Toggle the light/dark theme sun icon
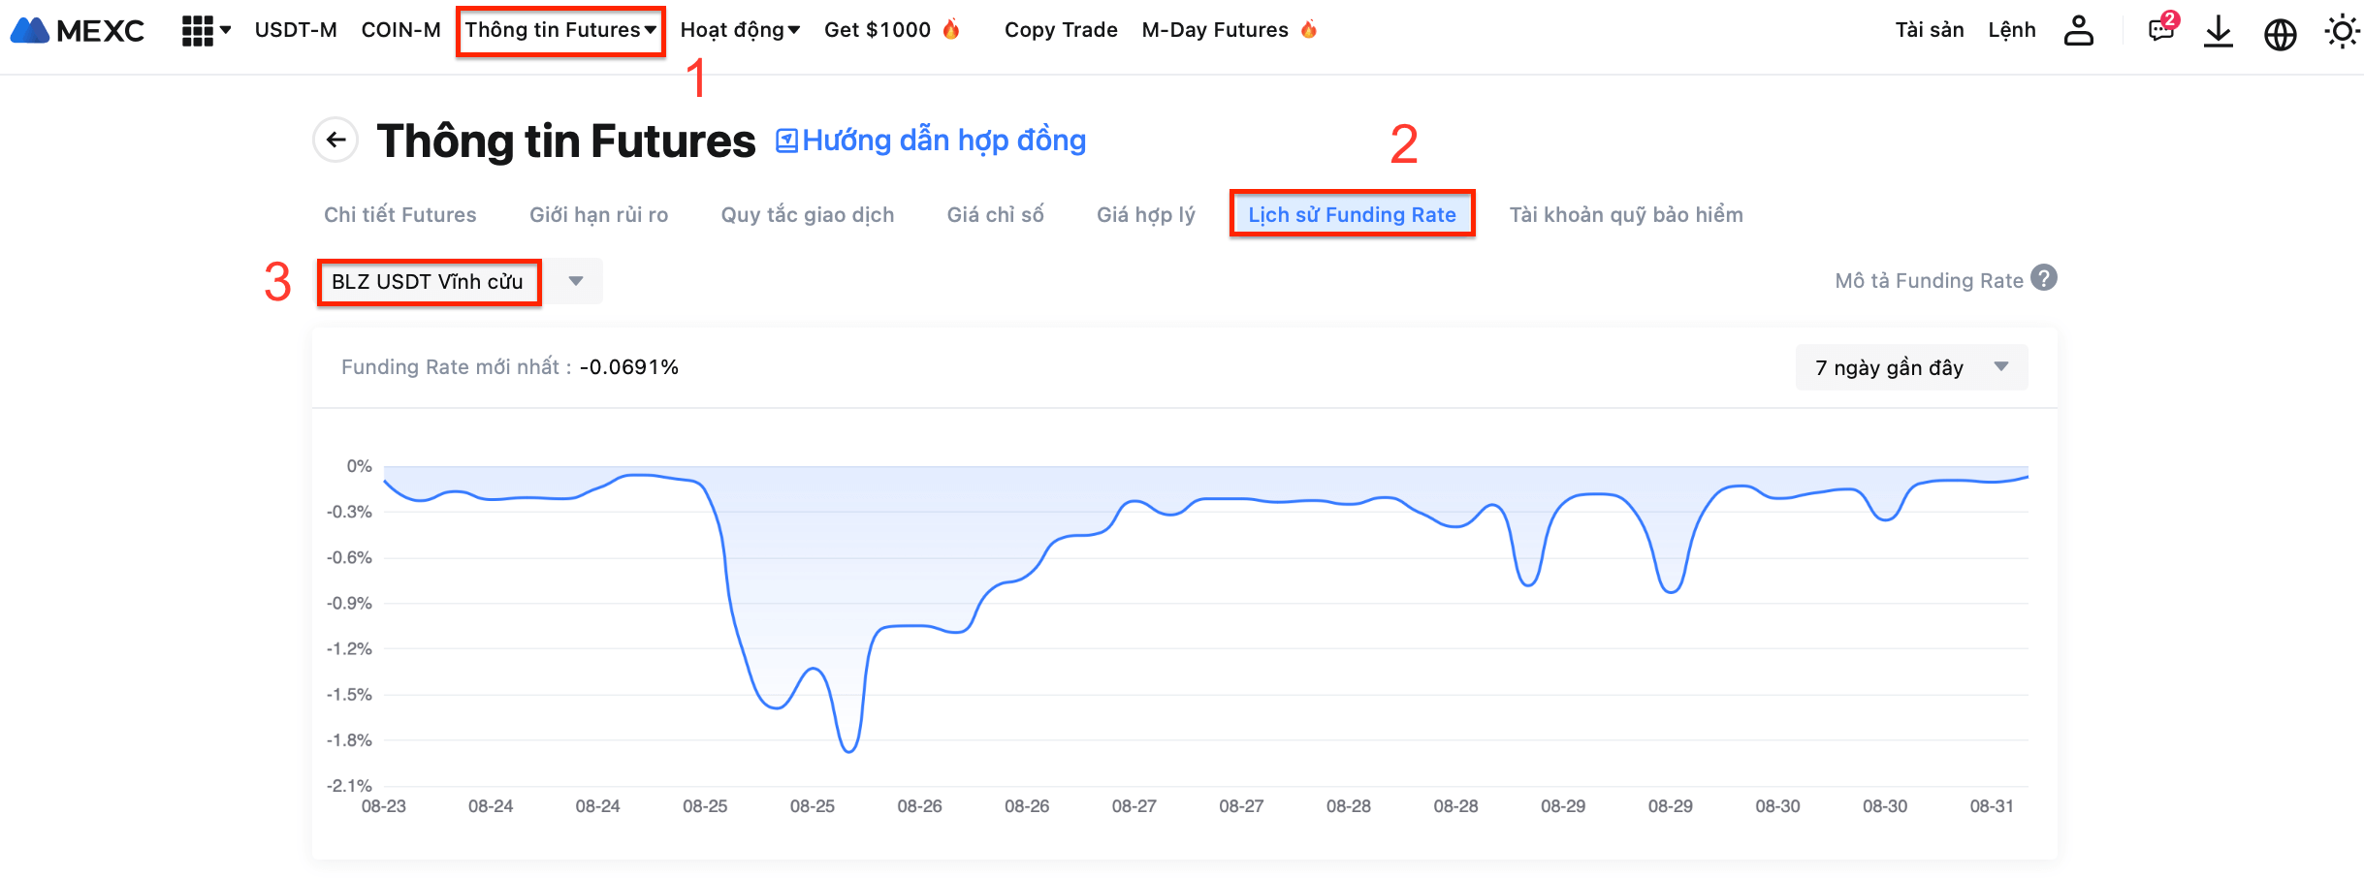This screenshot has height=878, width=2364. [x=2342, y=32]
